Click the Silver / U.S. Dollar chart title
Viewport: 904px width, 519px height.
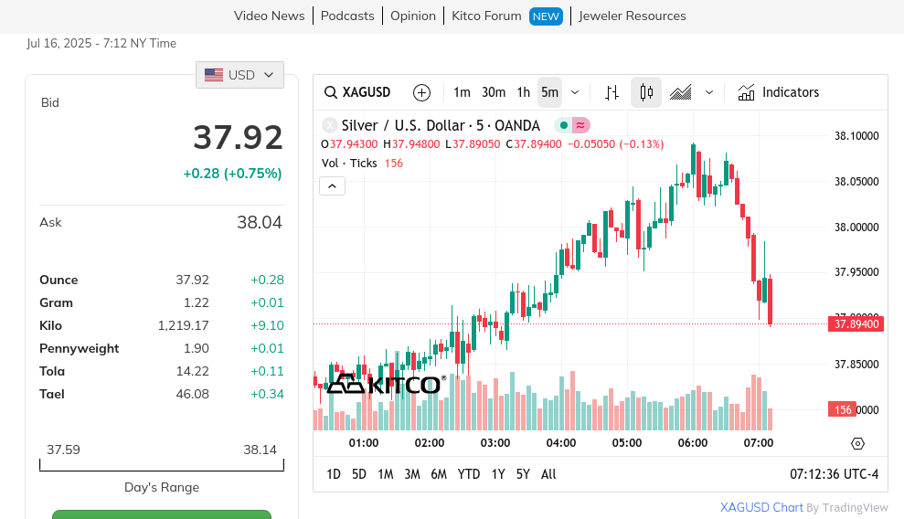(441, 125)
